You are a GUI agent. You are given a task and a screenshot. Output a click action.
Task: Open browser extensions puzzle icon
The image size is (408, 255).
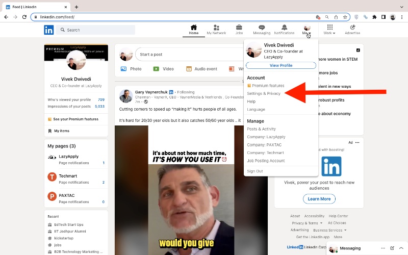click(374, 17)
